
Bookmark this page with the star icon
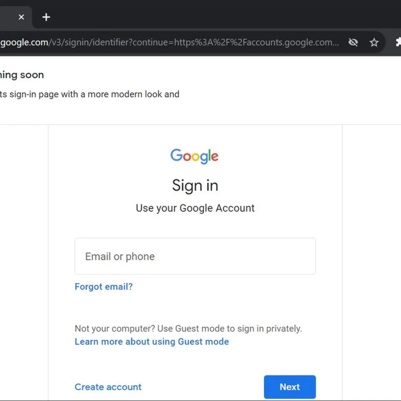point(374,42)
